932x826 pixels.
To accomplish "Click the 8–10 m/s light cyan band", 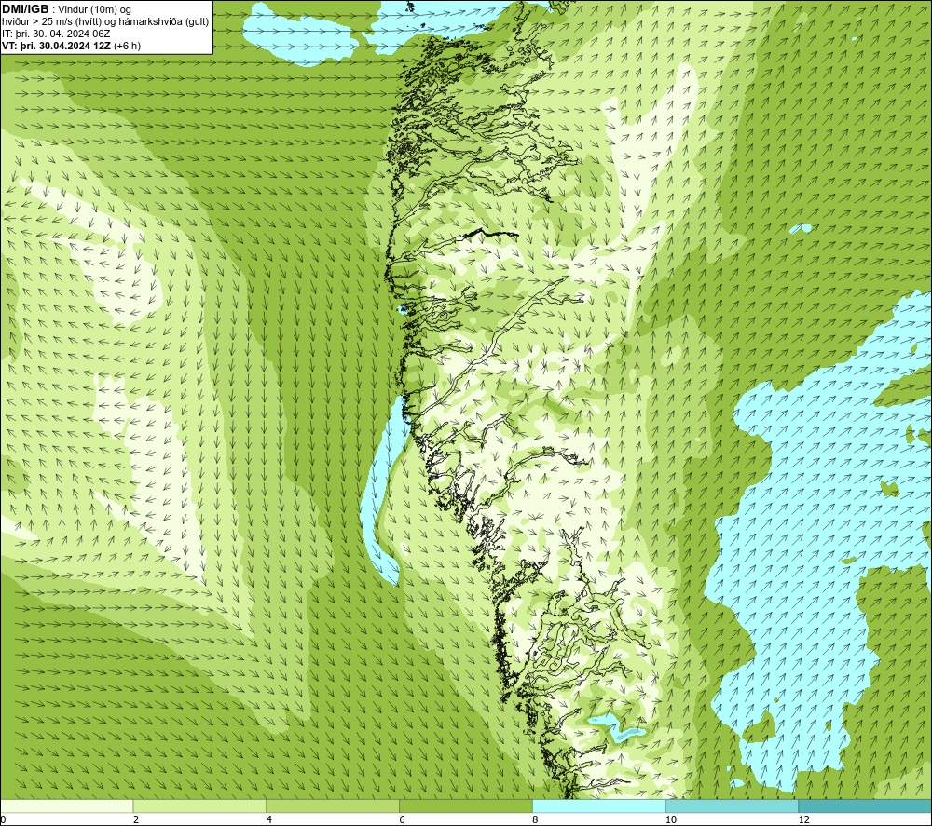I will pos(599,806).
